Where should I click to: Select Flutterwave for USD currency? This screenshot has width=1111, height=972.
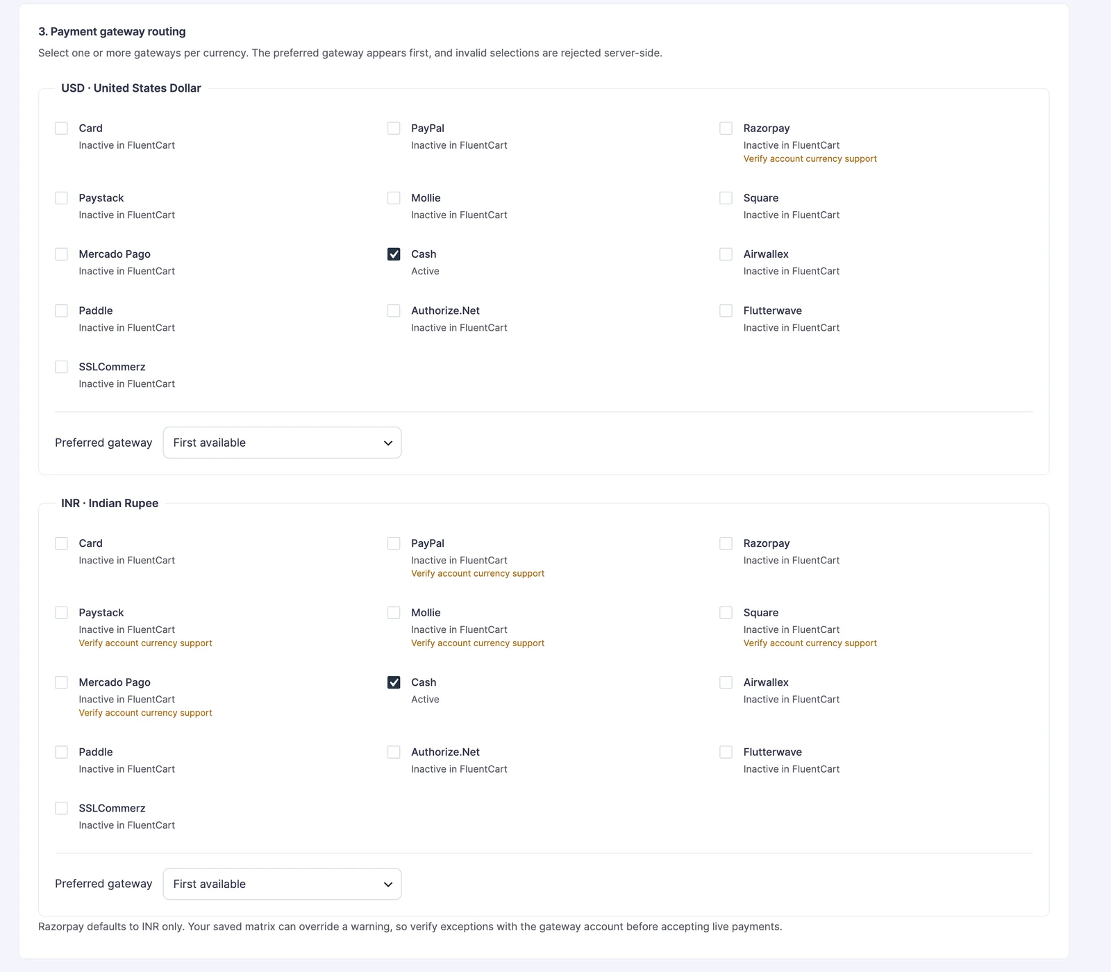click(726, 311)
